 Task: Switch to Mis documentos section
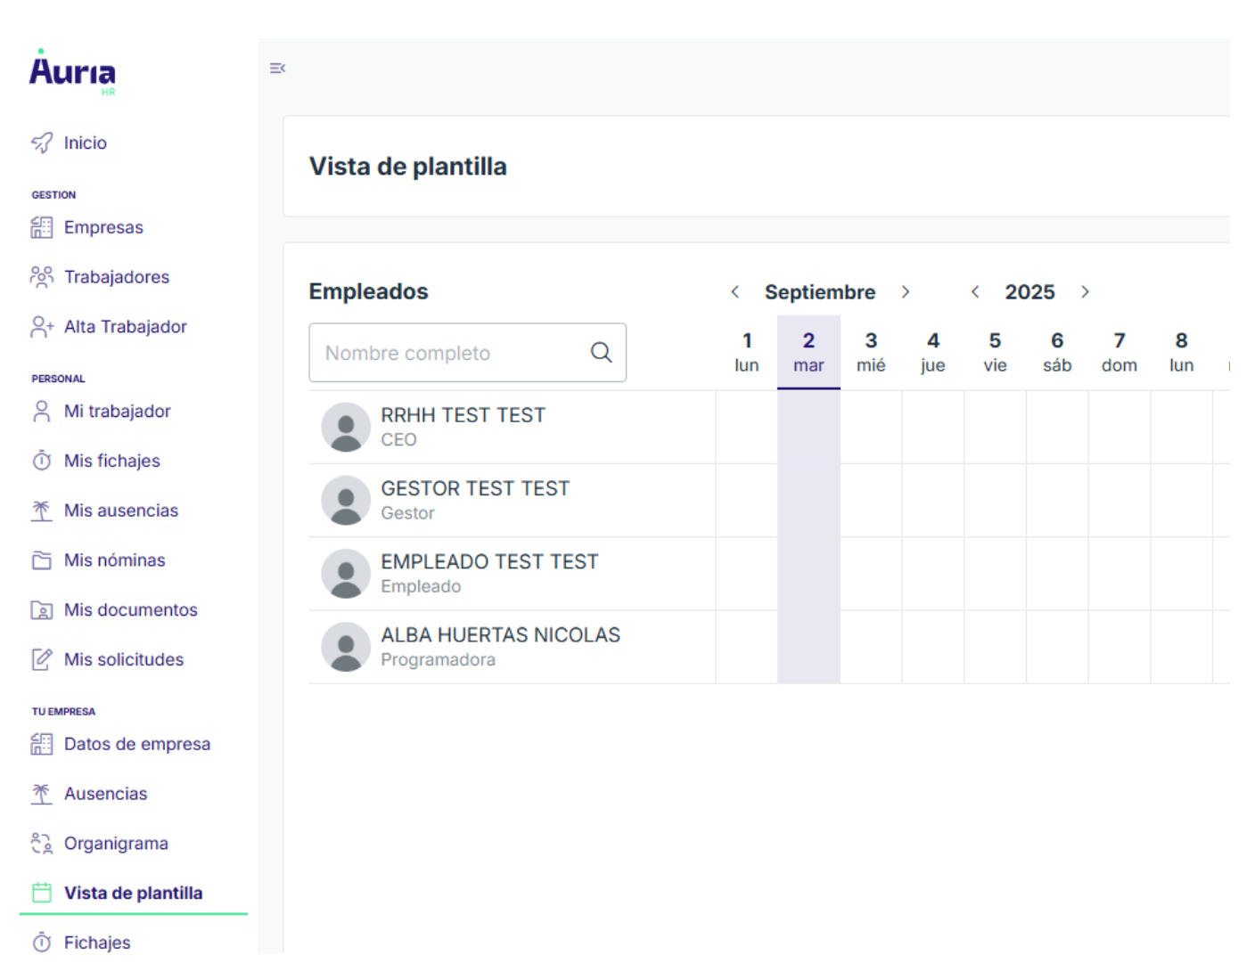[x=131, y=610]
